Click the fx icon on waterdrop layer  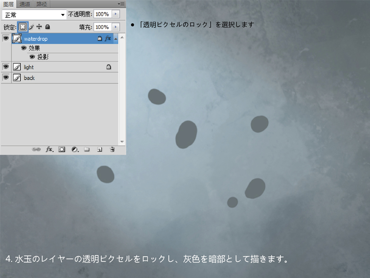tap(108, 38)
